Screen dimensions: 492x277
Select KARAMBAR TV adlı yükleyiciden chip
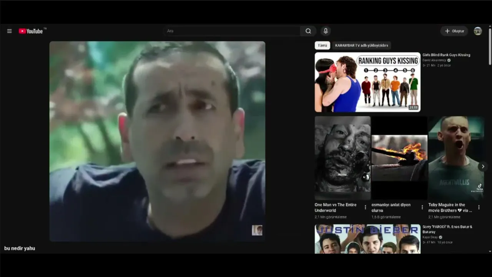point(361,45)
